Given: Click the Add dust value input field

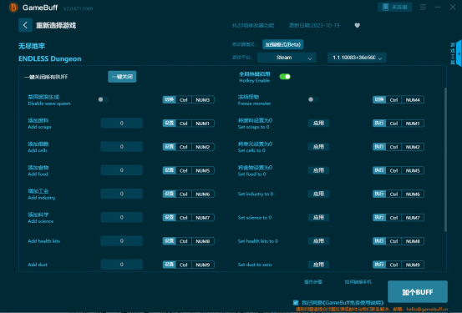Looking at the screenshot, I should click(x=122, y=265).
